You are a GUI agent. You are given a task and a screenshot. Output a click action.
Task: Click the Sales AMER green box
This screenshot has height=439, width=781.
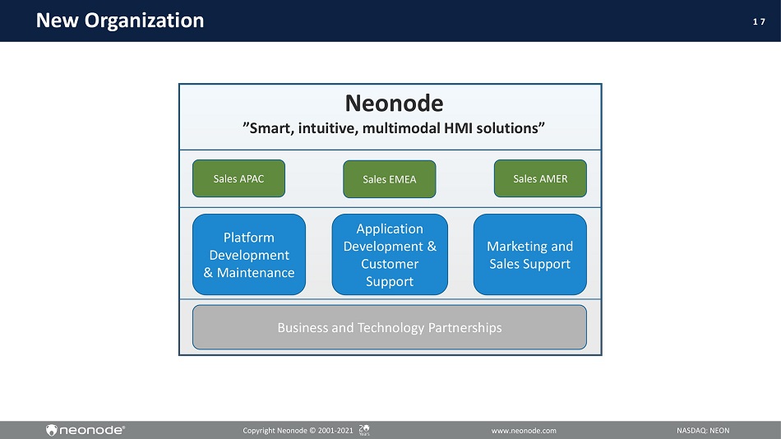[x=540, y=178]
